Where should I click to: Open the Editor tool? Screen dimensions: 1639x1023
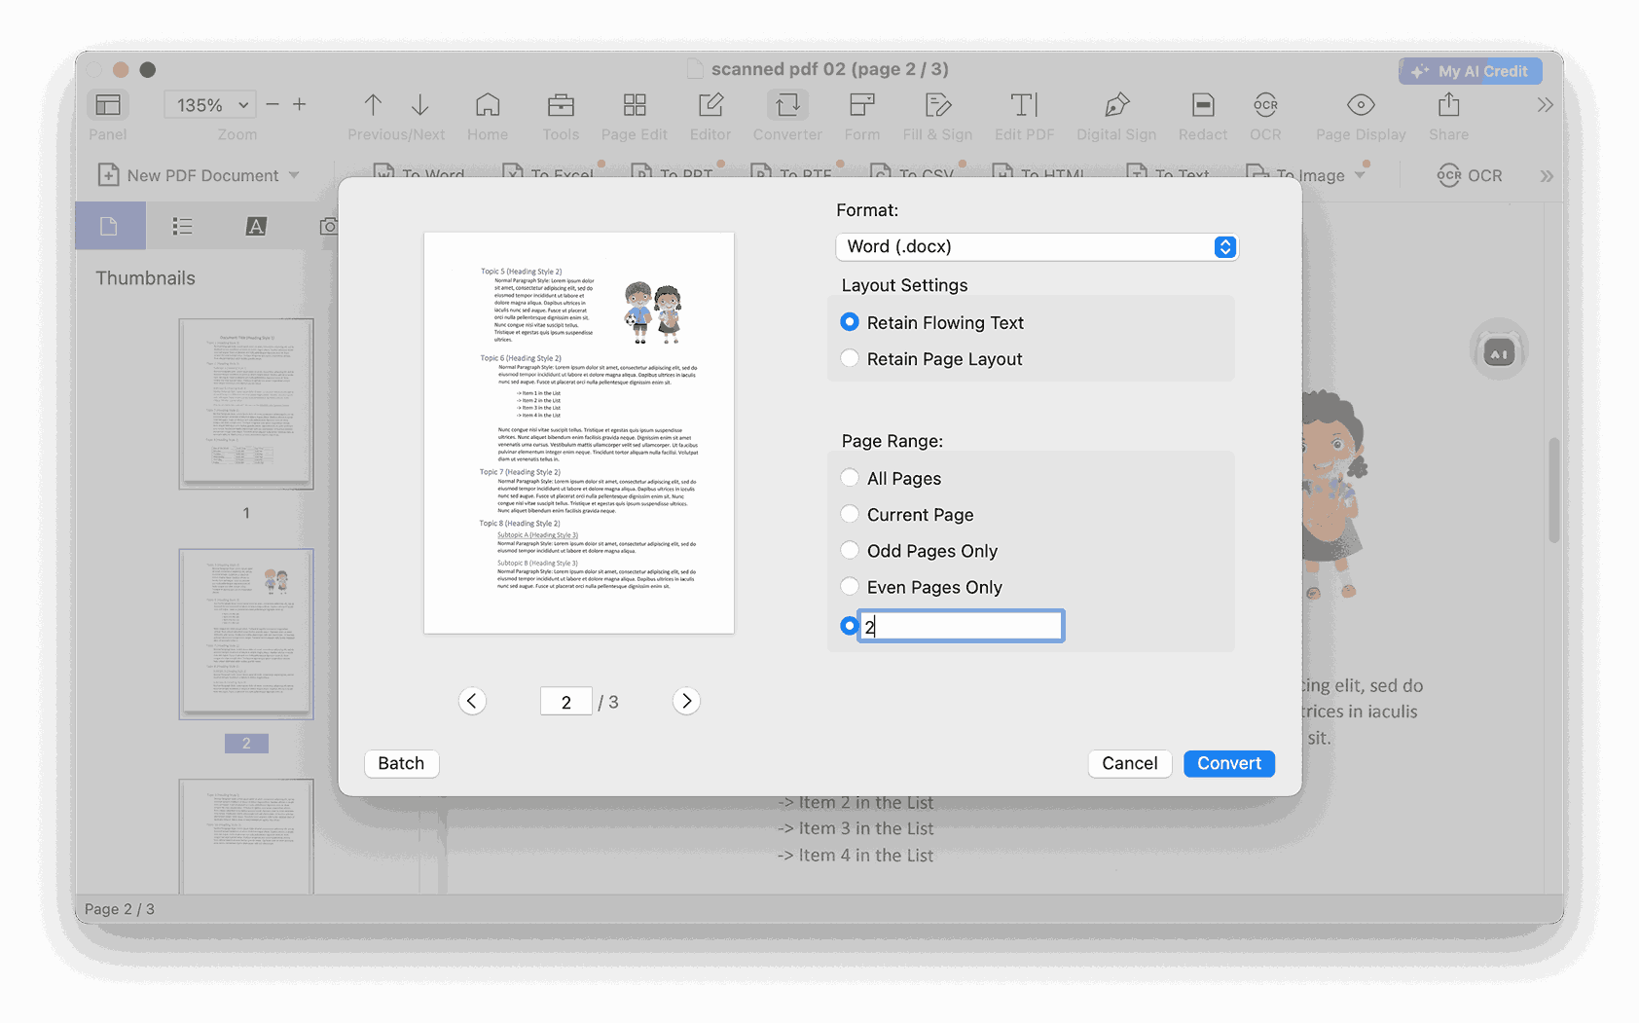[710, 104]
